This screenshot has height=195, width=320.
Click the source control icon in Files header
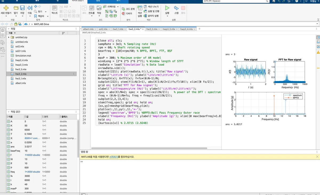[63, 33]
